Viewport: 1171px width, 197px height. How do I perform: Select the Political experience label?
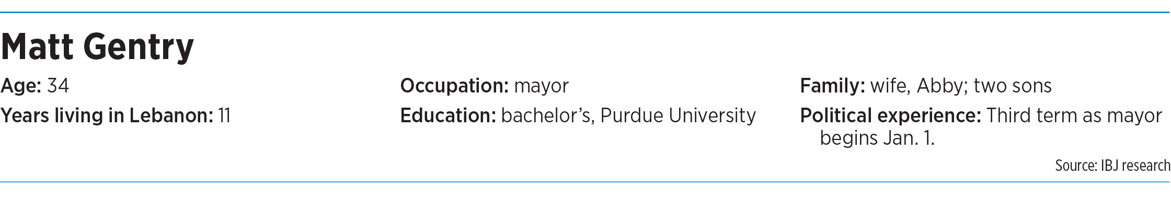click(891, 115)
